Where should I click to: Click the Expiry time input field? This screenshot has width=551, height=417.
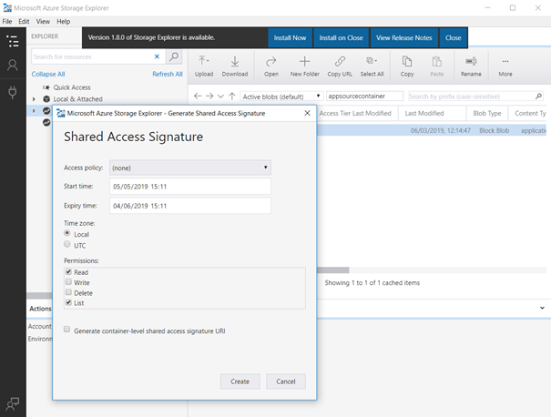[189, 206]
